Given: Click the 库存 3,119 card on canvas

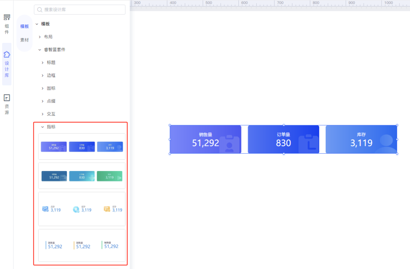Looking at the screenshot, I should (x=361, y=139).
